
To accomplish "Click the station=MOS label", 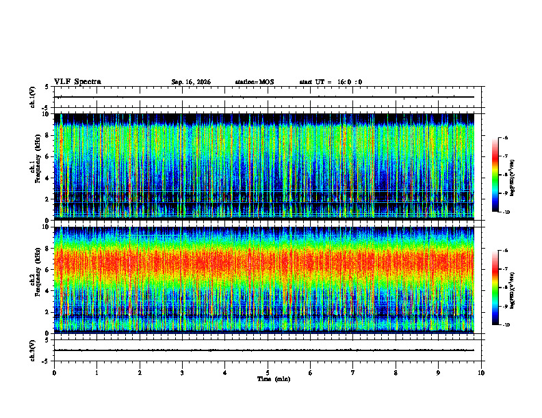I will click(x=255, y=82).
